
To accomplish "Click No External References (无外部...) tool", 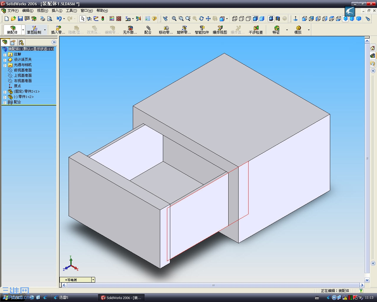I will (130, 30).
